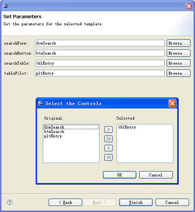
Task: Browse for the searchButton parameter
Action: (x=178, y=53)
